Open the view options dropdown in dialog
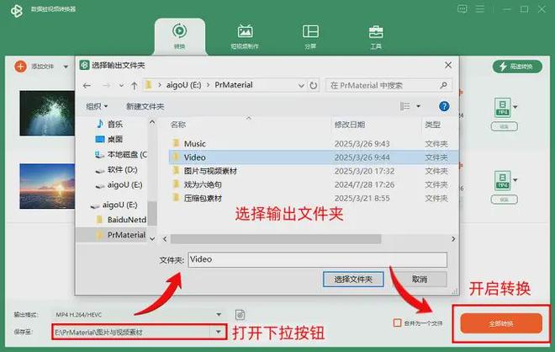 [x=418, y=106]
